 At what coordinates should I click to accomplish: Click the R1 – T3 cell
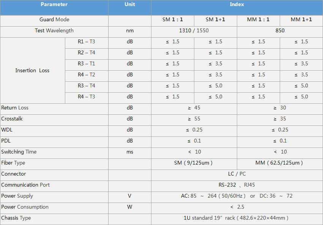click(87, 42)
